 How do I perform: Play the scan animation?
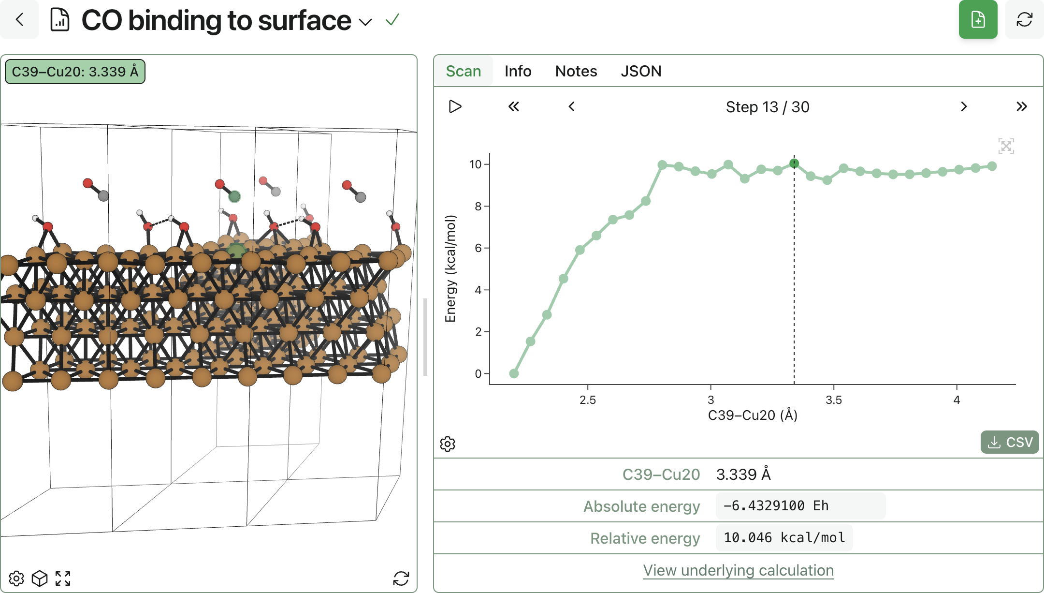pyautogui.click(x=455, y=106)
